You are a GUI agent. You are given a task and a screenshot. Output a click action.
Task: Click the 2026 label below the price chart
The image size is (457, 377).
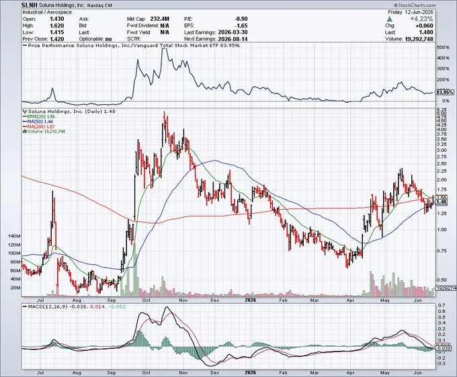(250, 300)
